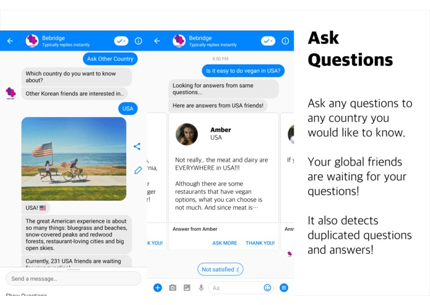Click ASK MORE on Amber's answer
This screenshot has height=305, width=430.
(x=225, y=243)
